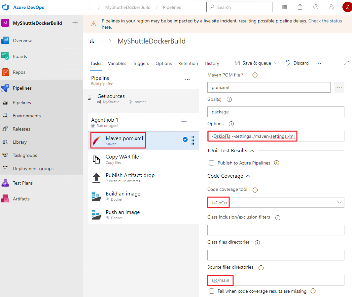Screen dimensions: 352x297
Task: Select the Publish Artifact: drop task
Action: [x=143, y=178]
